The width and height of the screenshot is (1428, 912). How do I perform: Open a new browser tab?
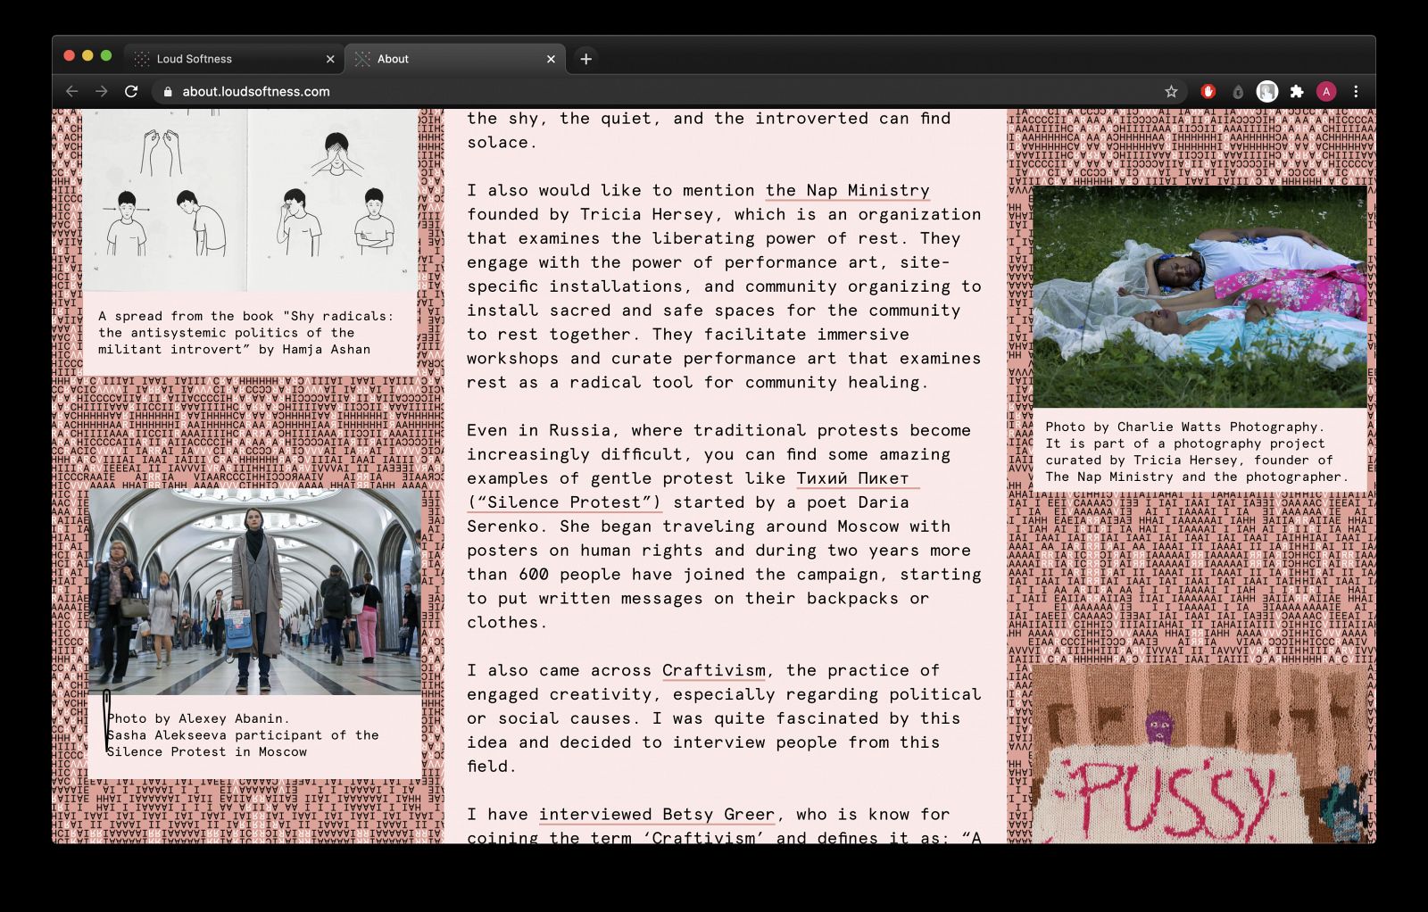585,59
